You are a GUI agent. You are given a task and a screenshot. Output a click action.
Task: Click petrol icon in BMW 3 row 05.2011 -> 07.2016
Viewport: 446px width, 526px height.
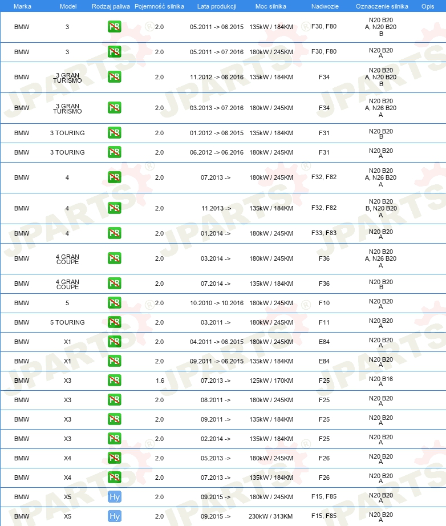click(x=114, y=52)
